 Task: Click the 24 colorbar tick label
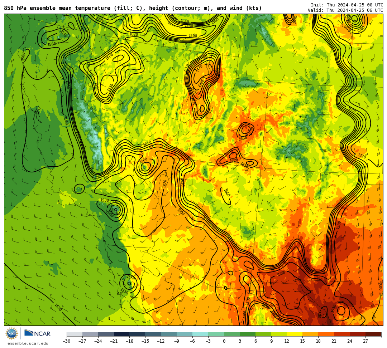(x=350, y=341)
